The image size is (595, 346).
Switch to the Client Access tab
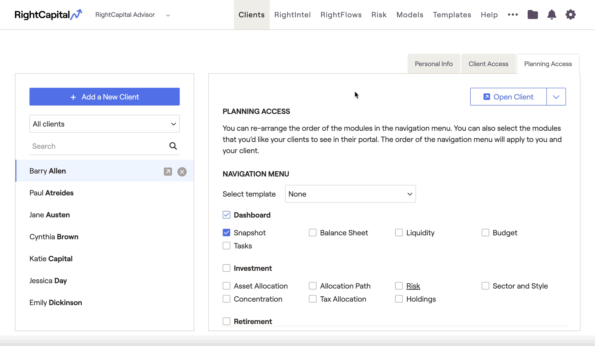[488, 64]
